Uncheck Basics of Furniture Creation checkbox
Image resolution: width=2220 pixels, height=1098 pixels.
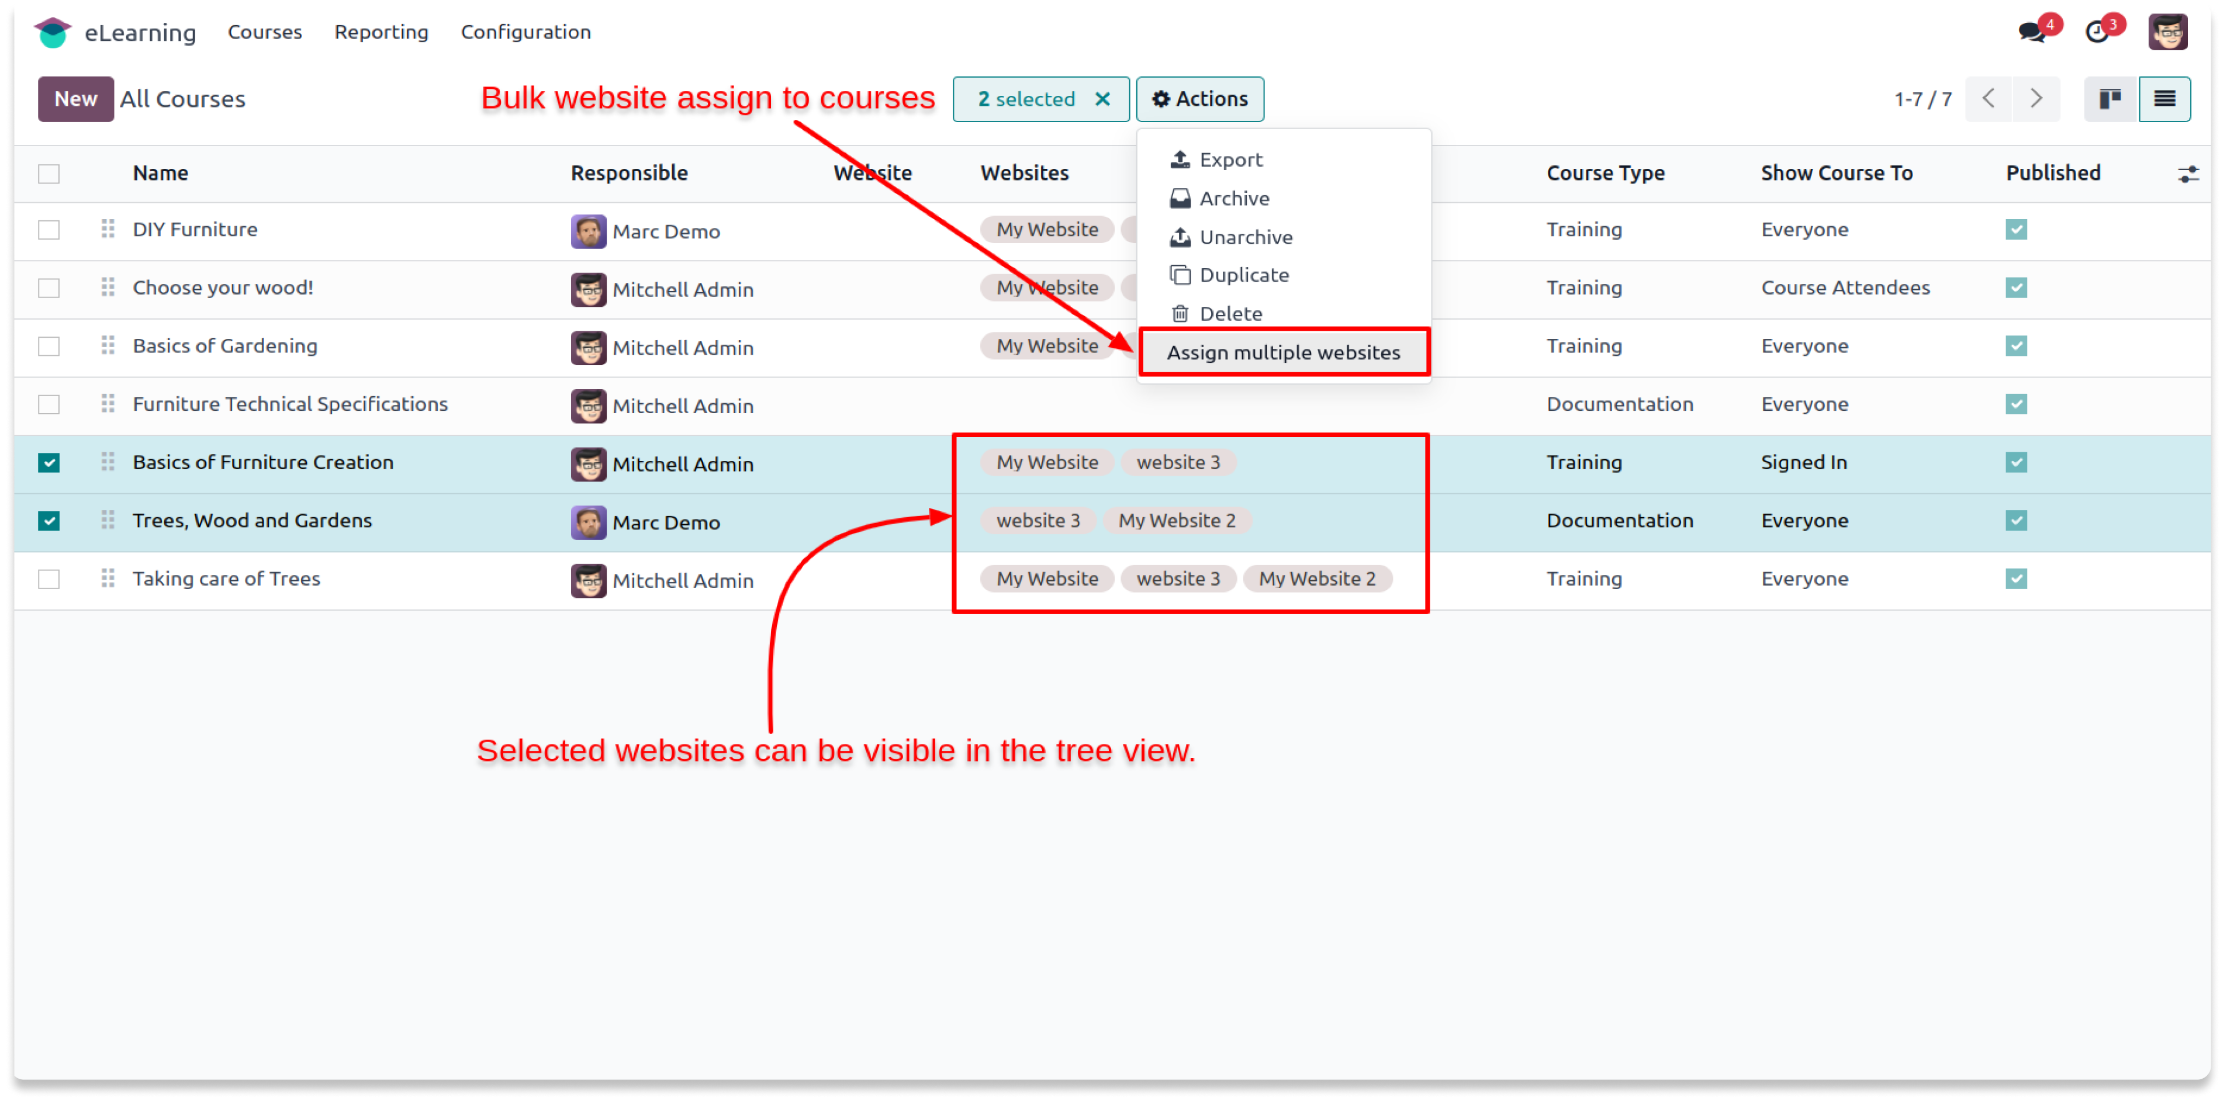point(49,463)
